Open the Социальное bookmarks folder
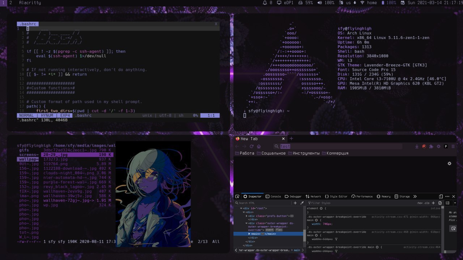This screenshot has width=463, height=260. point(271,153)
